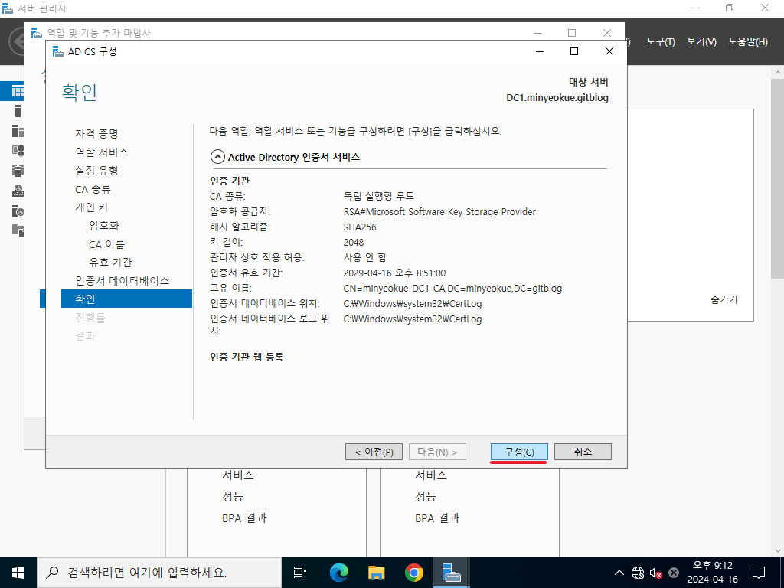
Task: Open the 보기(V) menu in Server Manager
Action: tap(701, 42)
